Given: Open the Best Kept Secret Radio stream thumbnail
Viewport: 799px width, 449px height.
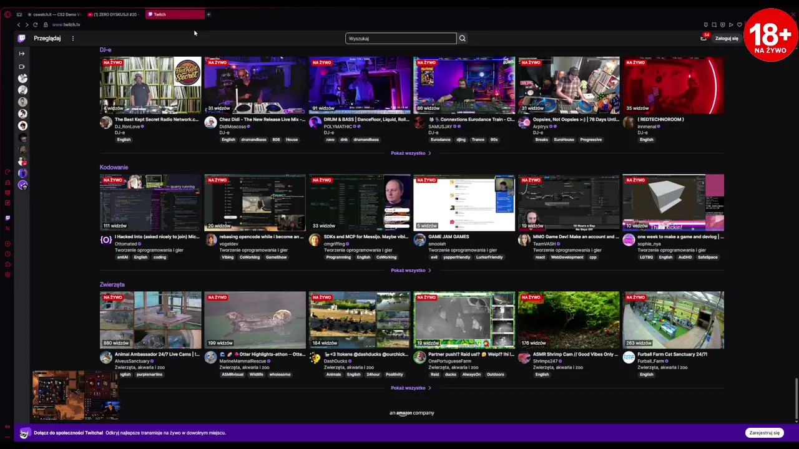Looking at the screenshot, I should tap(150, 85).
